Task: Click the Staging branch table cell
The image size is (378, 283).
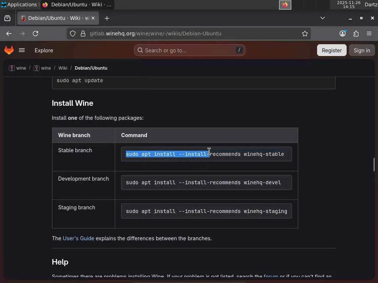Action: click(83, 214)
